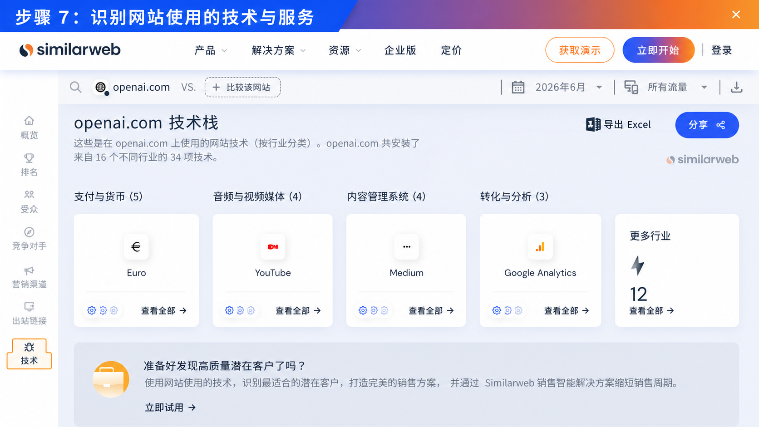Open 企业版 menu item
Image resolution: width=759 pixels, height=427 pixels.
[400, 50]
